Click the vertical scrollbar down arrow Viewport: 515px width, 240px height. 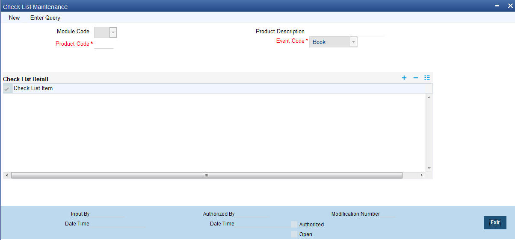pyautogui.click(x=429, y=168)
